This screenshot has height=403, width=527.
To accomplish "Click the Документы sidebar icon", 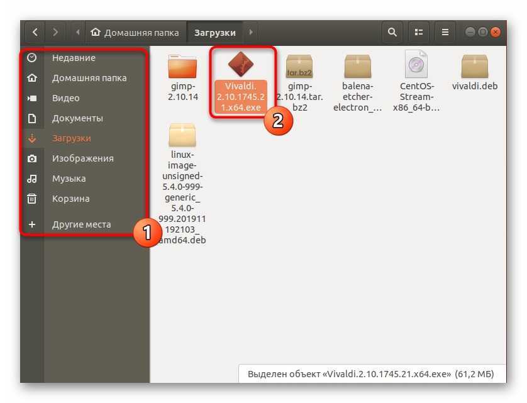I will point(32,118).
